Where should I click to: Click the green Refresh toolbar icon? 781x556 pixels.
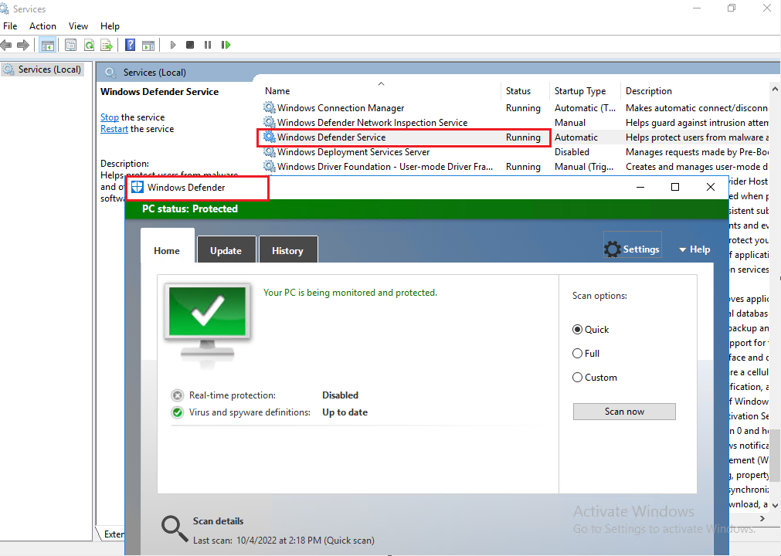[89, 46]
